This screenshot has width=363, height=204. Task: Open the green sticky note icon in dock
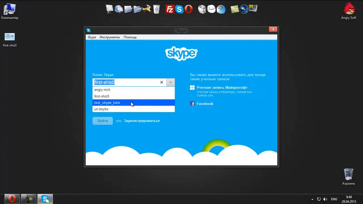point(235,9)
